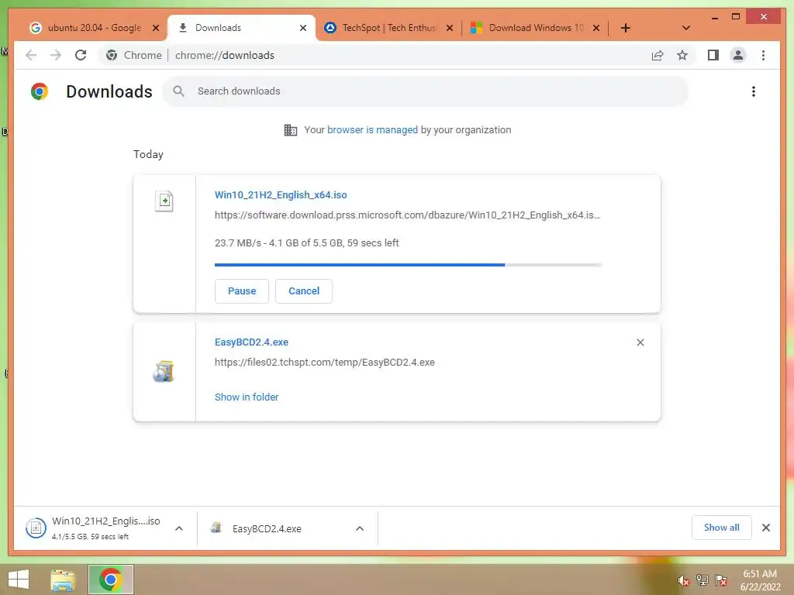Click the EasyBCD source URL text
794x595 pixels.
click(325, 363)
